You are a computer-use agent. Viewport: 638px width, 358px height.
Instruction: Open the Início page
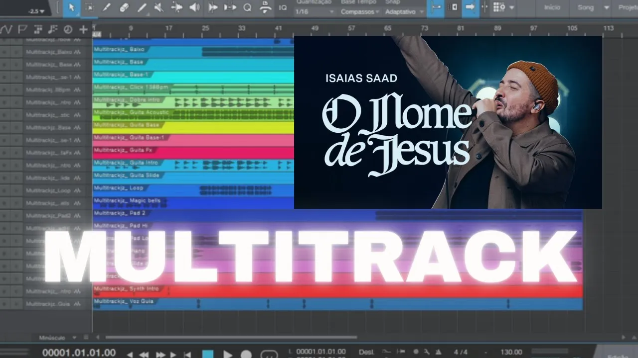552,7
